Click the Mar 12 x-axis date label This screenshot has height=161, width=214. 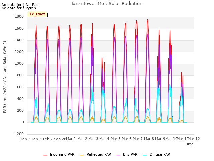point(194,139)
